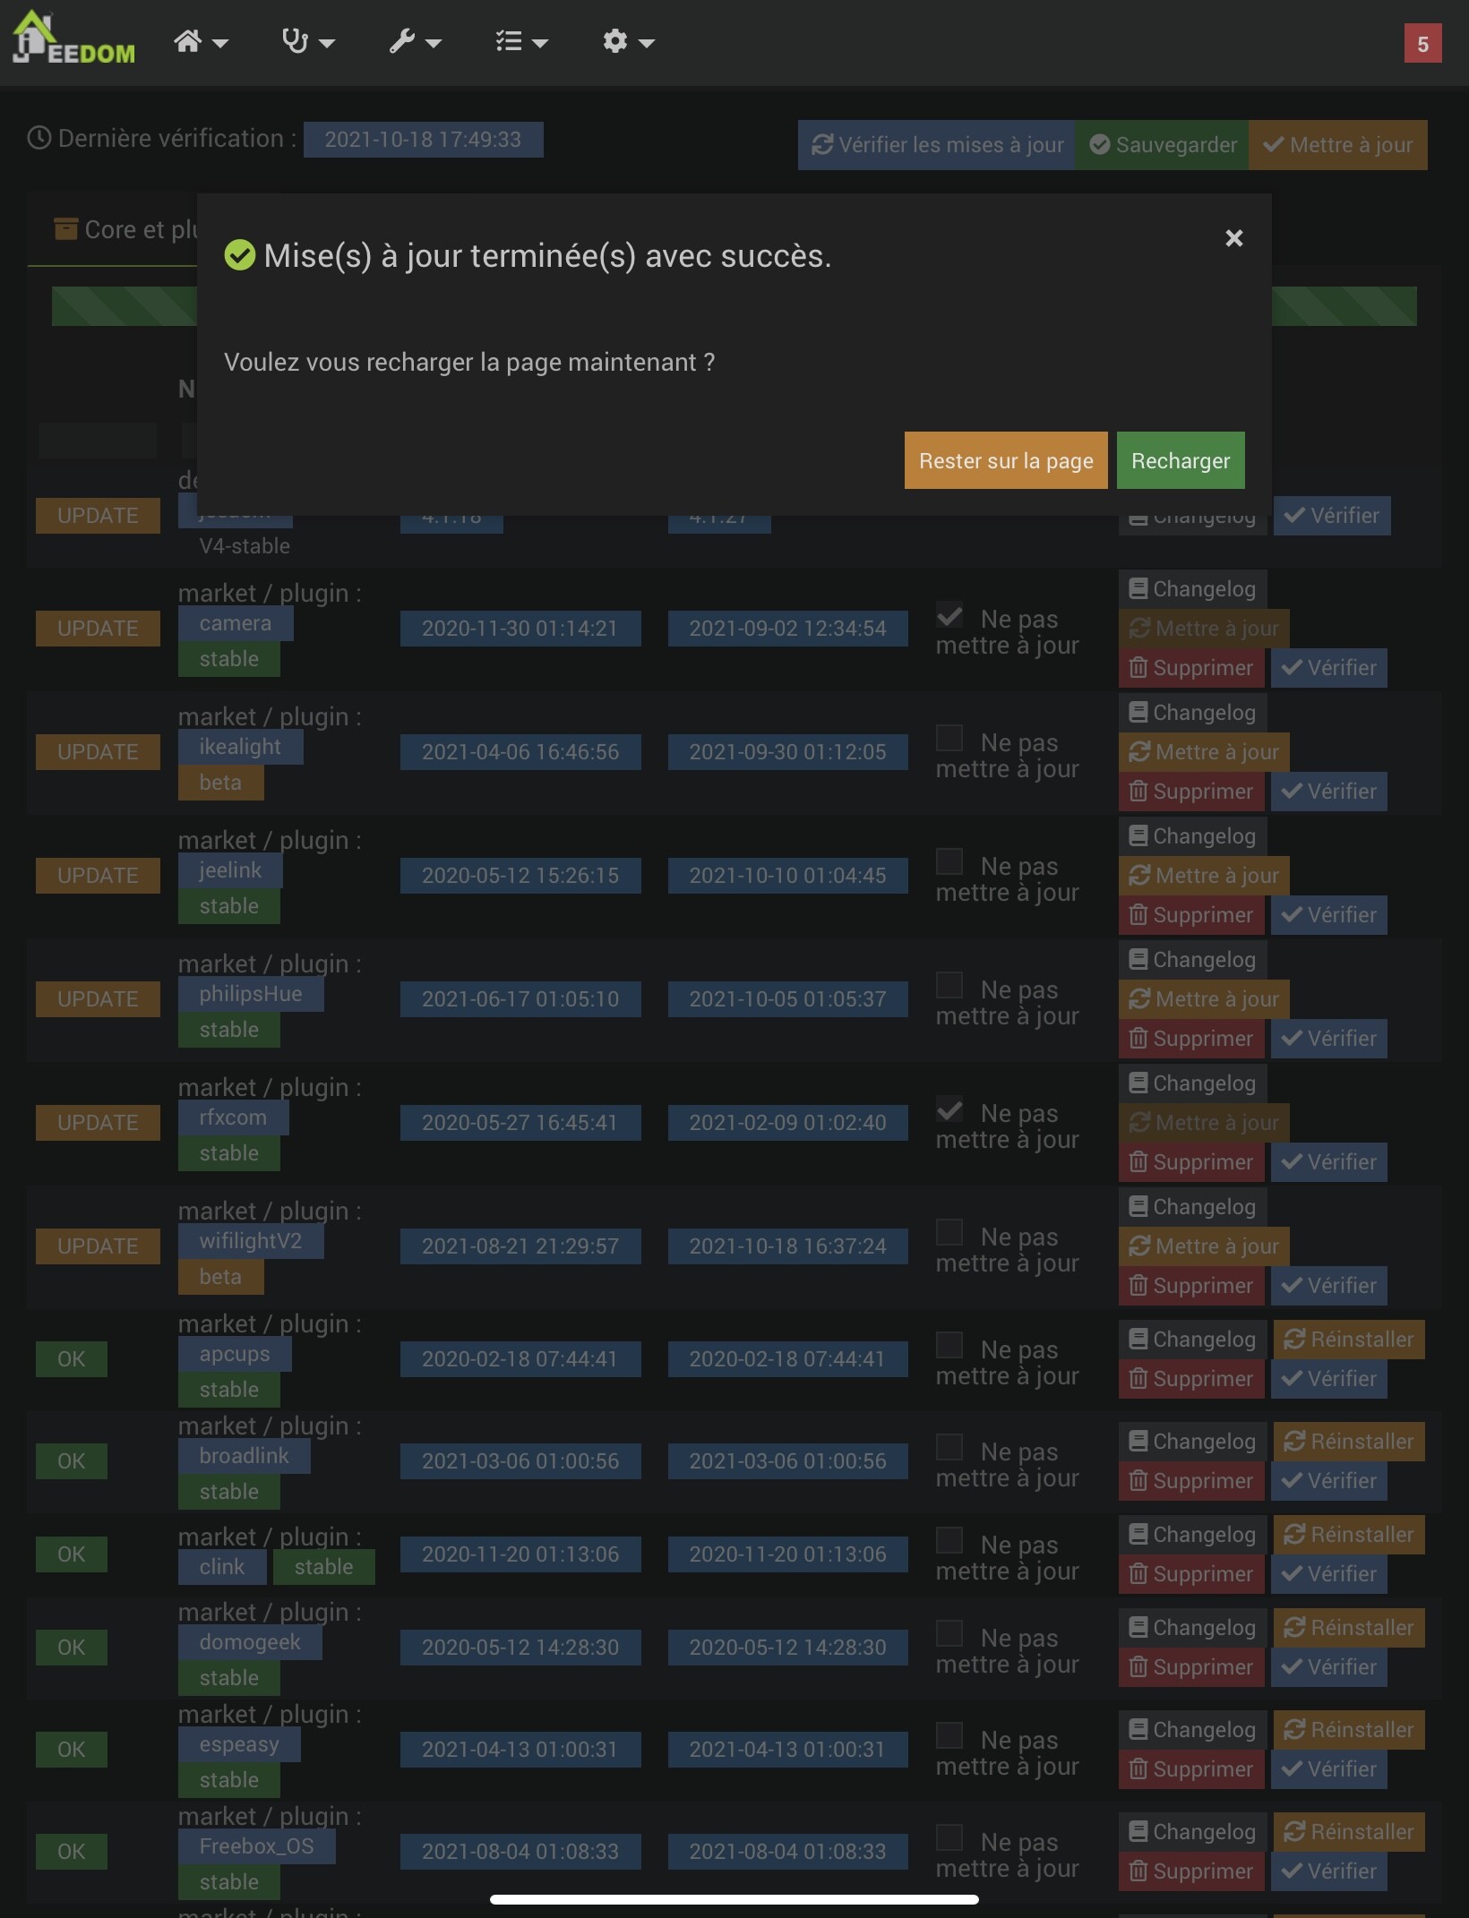
Task: Update philipsHue with Mettre à jour
Action: [1204, 999]
